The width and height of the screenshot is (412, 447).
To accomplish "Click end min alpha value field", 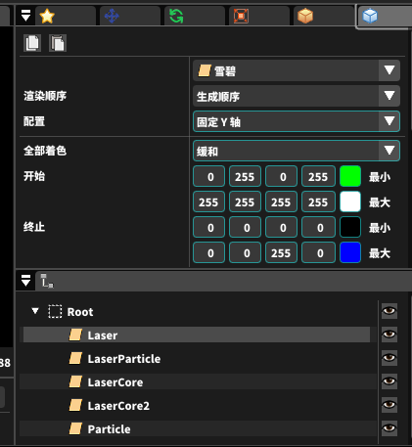I will 318,227.
